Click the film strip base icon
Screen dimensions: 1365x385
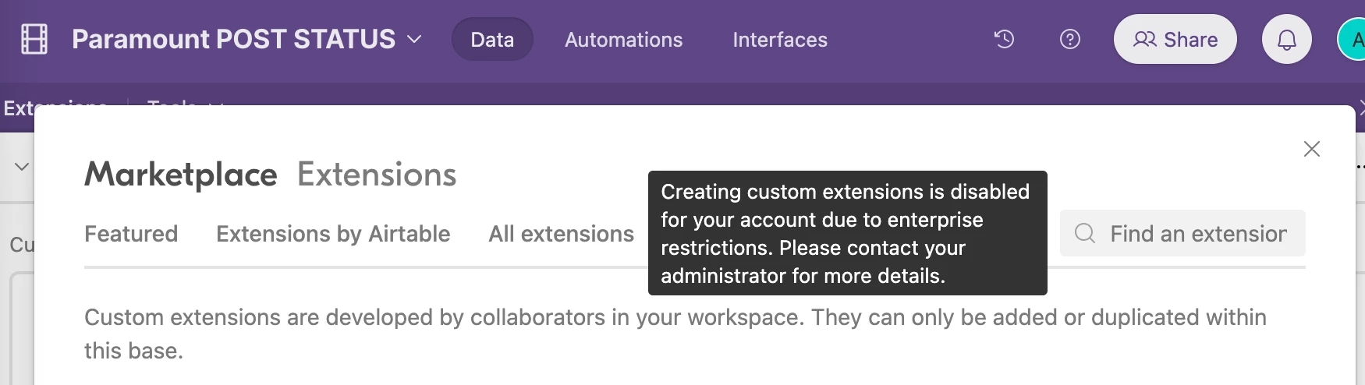coord(34,39)
